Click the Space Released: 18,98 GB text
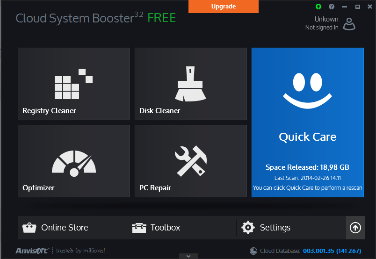Viewport: 376px width, 259px height. click(x=307, y=167)
